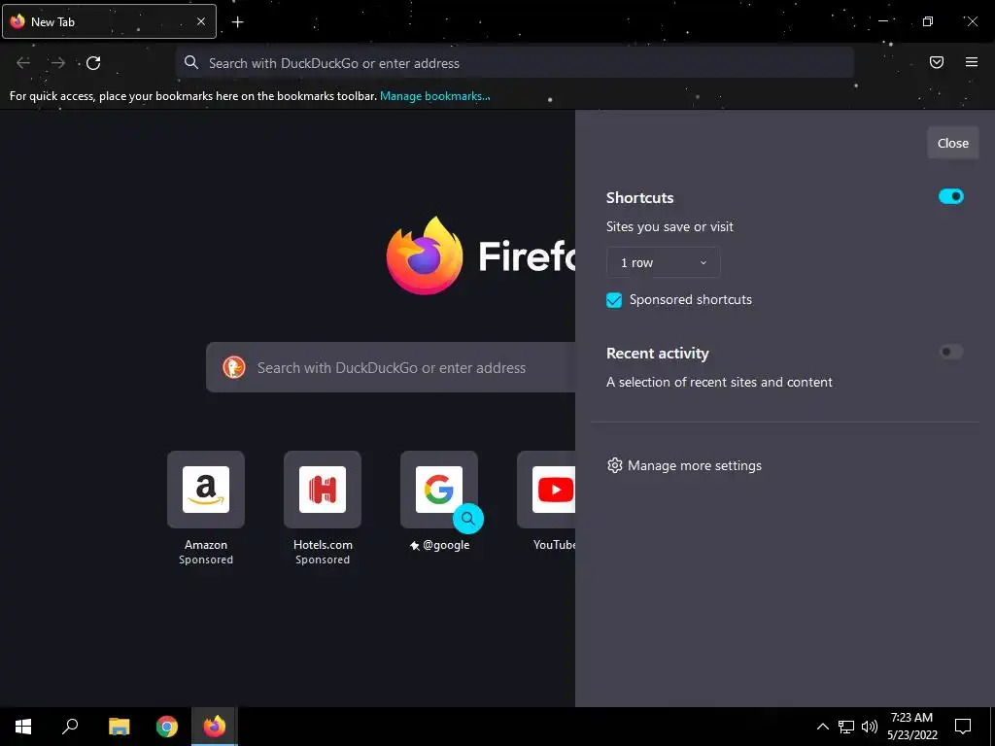
Task: Focus the top address bar field
Action: 515,63
